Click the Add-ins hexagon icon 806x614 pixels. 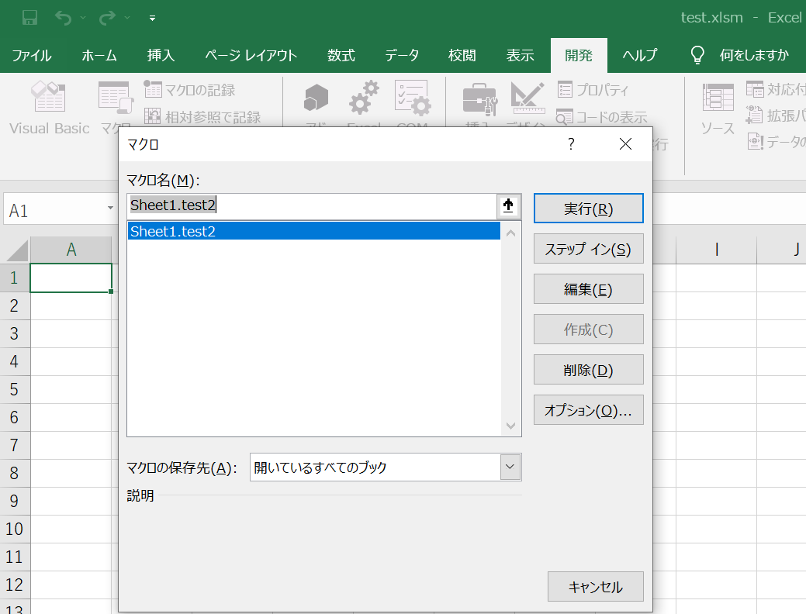tap(316, 98)
